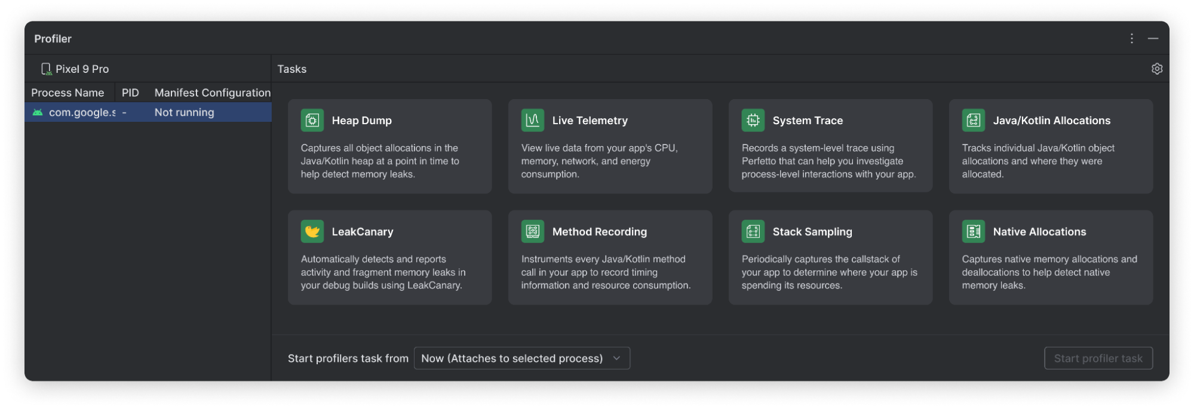Click the Pixel 9 Pro device label
The height and width of the screenshot is (409, 1194).
pos(82,69)
